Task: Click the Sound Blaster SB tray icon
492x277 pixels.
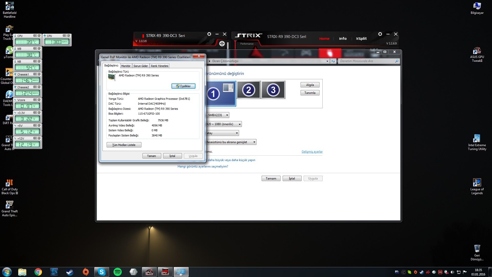Action: pyautogui.click(x=440, y=272)
